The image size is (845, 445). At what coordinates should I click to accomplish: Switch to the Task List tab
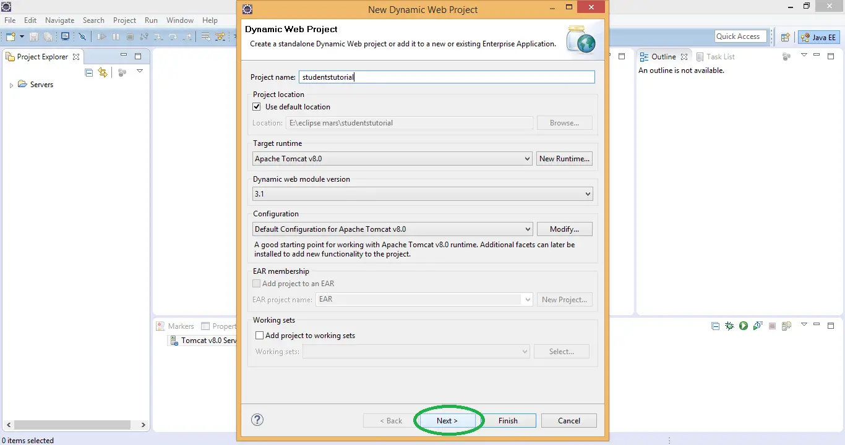point(715,57)
